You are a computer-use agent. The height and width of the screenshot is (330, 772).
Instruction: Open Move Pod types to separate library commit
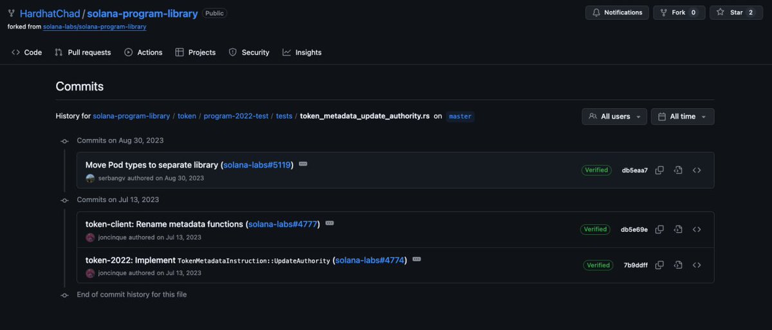152,165
